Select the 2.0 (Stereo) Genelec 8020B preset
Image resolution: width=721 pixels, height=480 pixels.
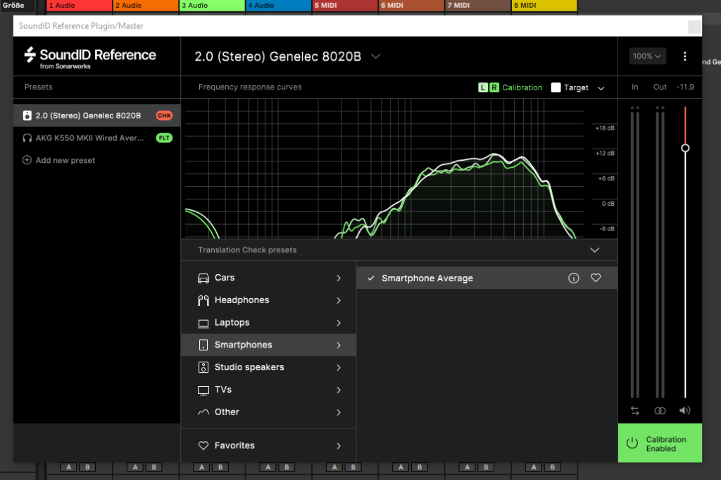(x=97, y=116)
